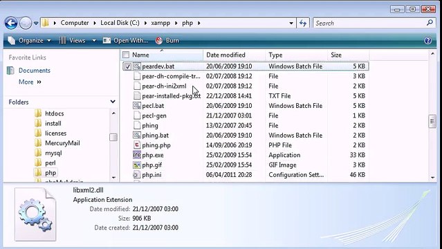Show More favorite links
This screenshot has width=442, height=249.
point(30,82)
